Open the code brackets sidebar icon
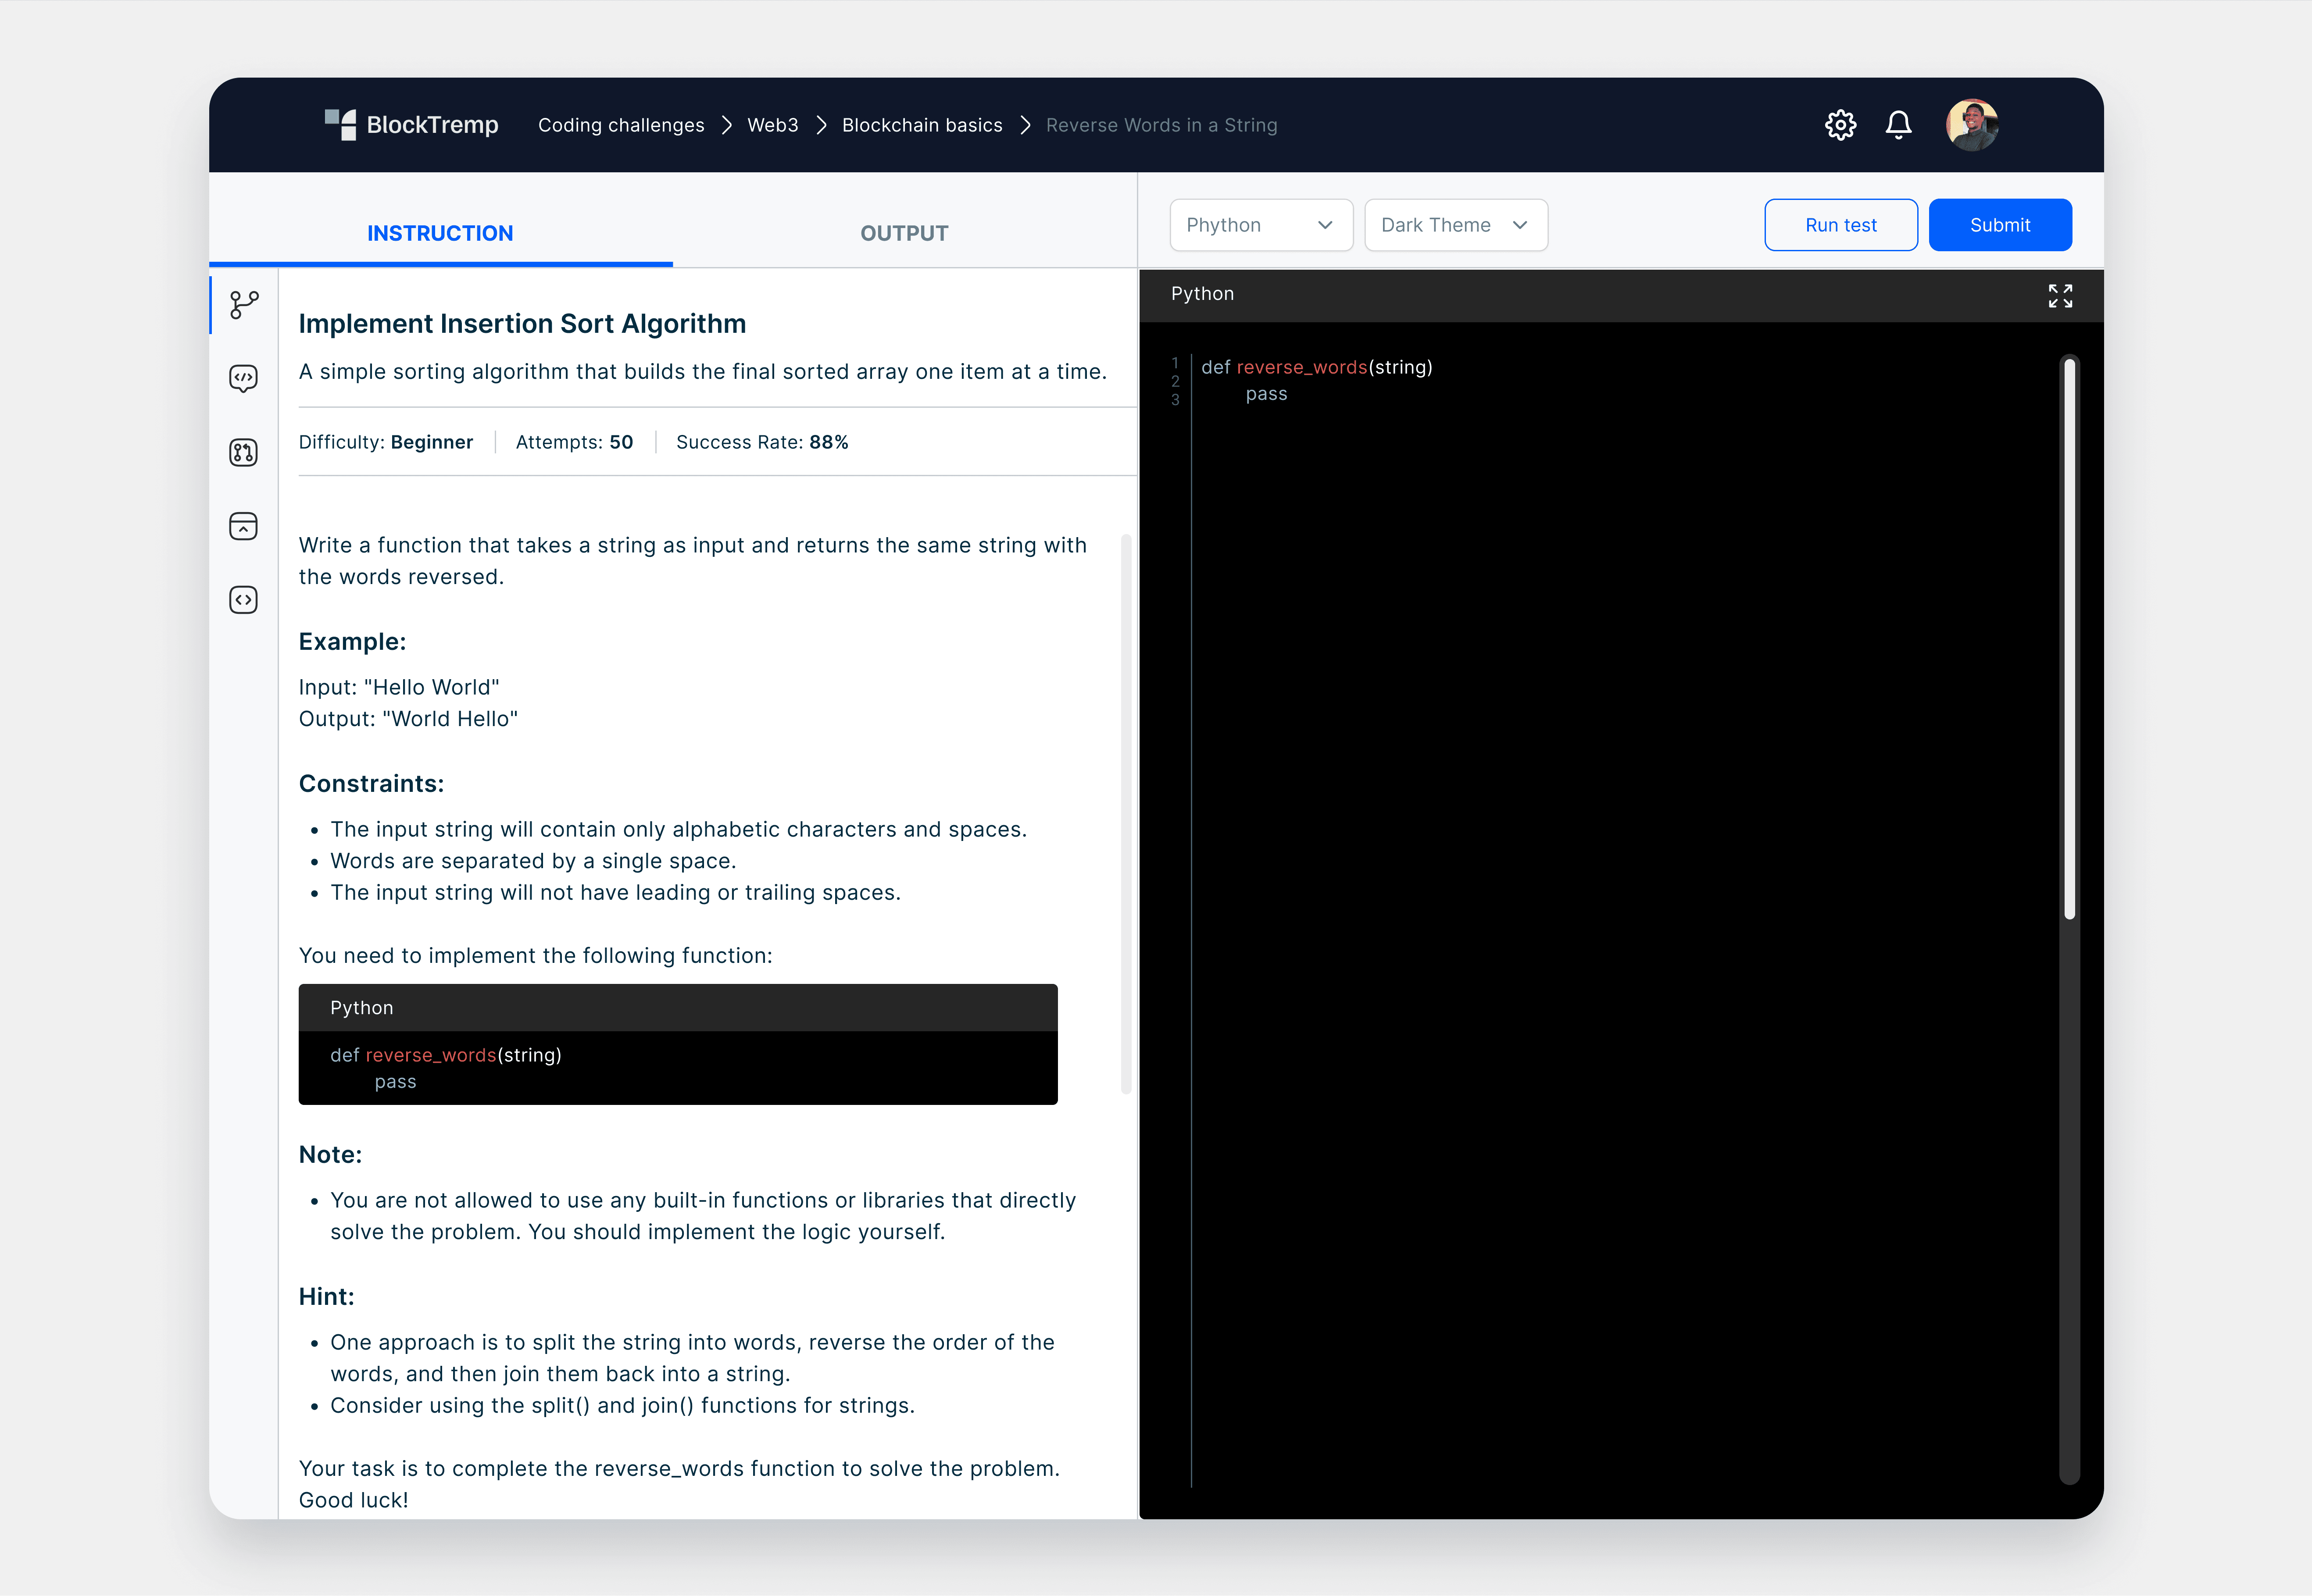This screenshot has height=1596, width=2312. click(243, 600)
